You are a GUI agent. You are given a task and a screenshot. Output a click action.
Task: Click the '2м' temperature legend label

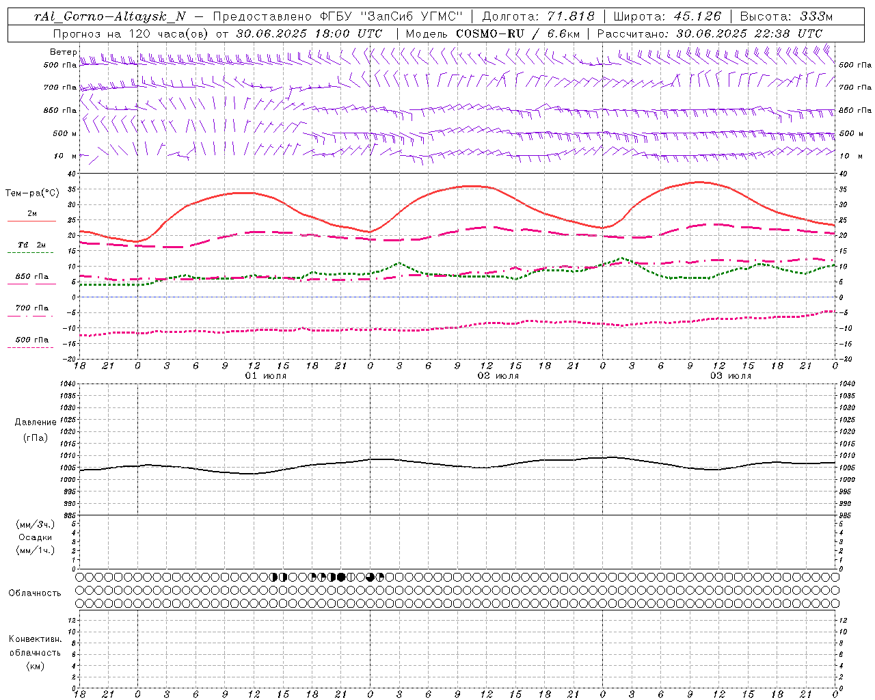(x=32, y=214)
